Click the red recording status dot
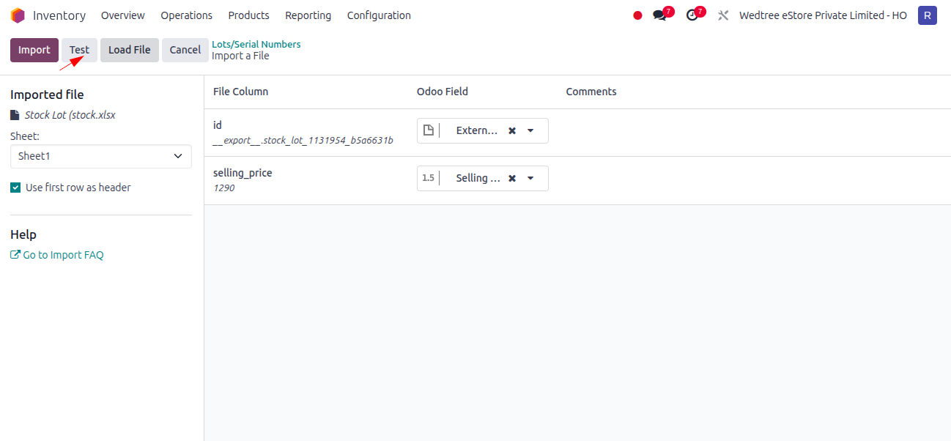This screenshot has width=951, height=441. click(x=637, y=15)
